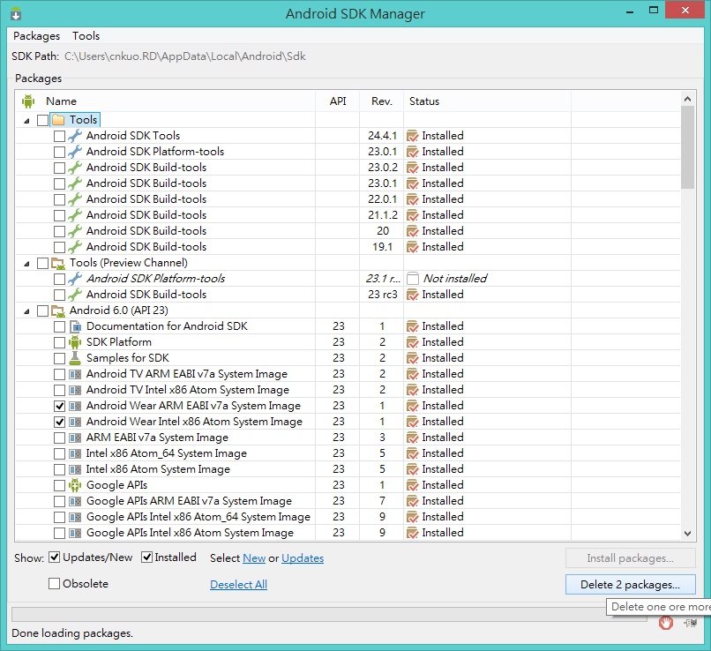Click the red stop hand icon
The width and height of the screenshot is (711, 651).
point(666,624)
